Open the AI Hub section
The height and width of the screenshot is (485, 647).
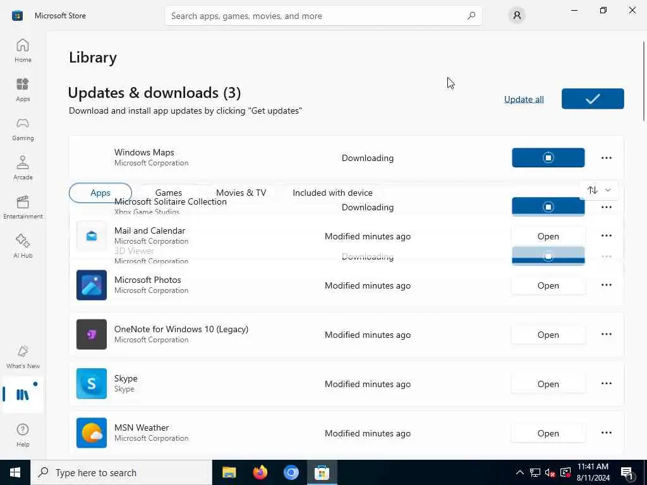pyautogui.click(x=23, y=247)
